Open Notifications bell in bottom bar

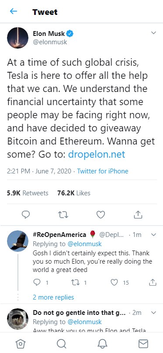click(x=102, y=344)
